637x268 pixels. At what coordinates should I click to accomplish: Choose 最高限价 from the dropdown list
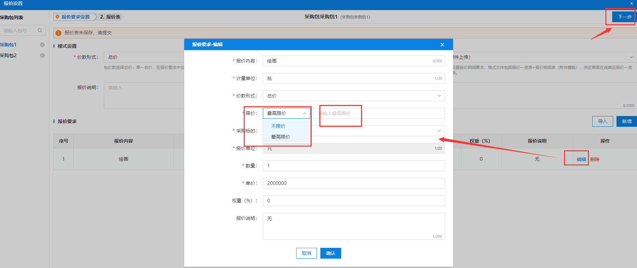[286, 137]
